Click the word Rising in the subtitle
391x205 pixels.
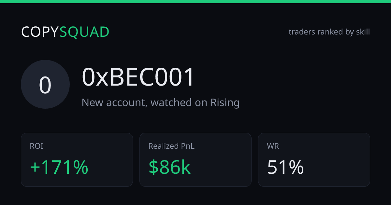tap(225, 102)
